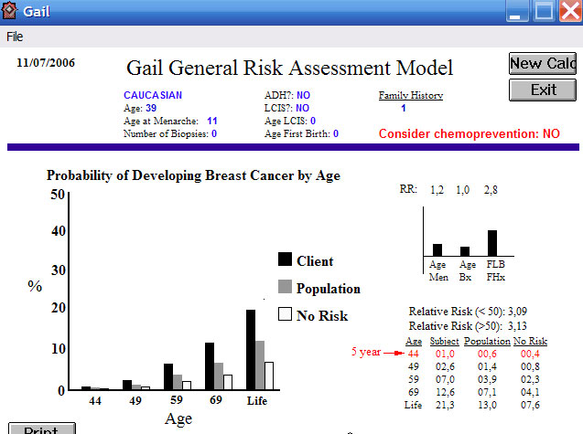The height and width of the screenshot is (434, 583).
Task: Open the File menu
Action: [x=15, y=37]
